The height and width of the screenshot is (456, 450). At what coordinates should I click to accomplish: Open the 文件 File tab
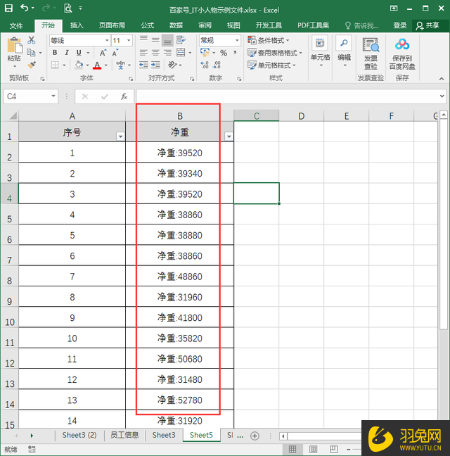coord(16,25)
